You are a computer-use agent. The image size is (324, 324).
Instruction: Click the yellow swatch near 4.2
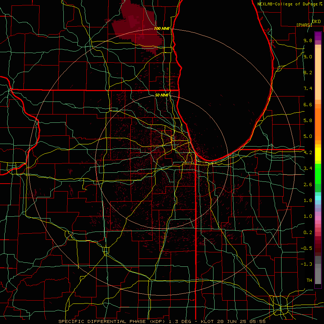click(x=318, y=154)
